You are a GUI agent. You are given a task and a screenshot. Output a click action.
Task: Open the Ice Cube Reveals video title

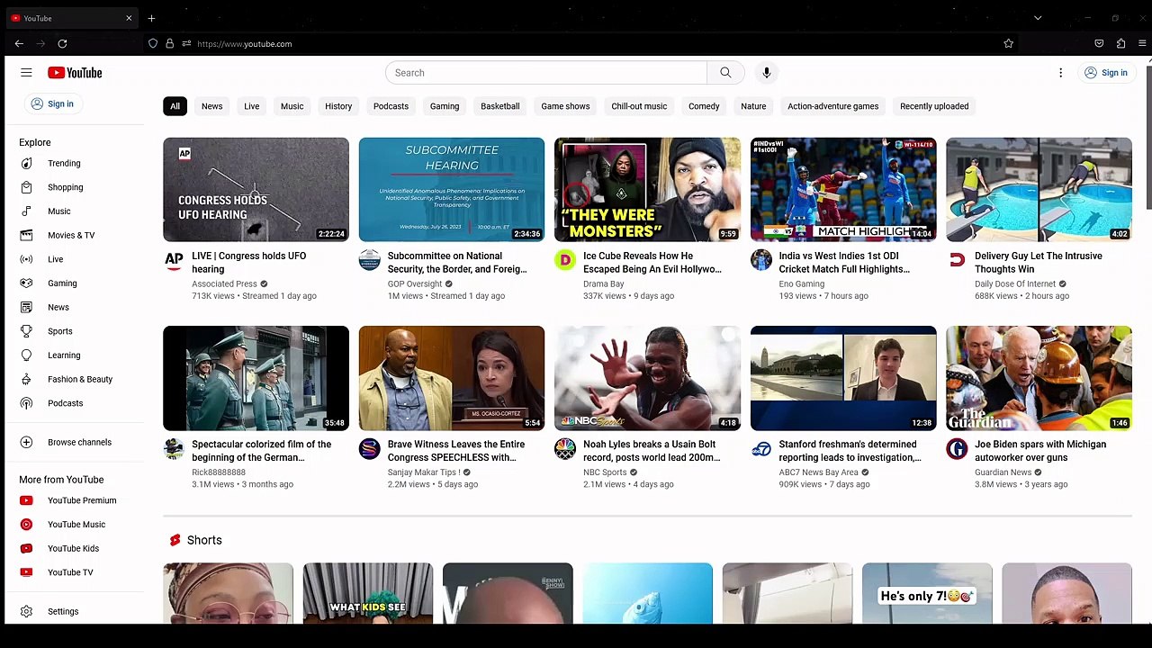[x=652, y=262]
